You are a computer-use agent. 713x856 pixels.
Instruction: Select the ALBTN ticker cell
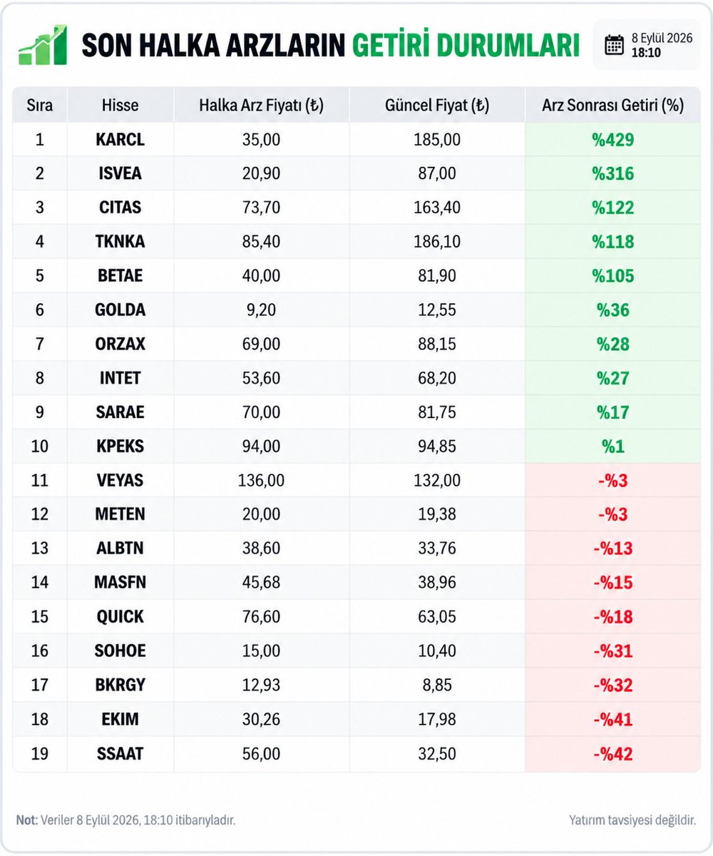(120, 549)
